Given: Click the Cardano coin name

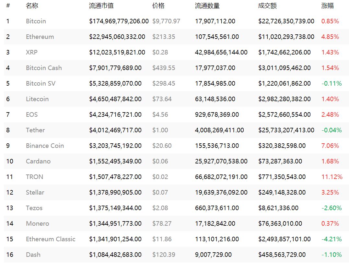Looking at the screenshot, I should pos(38,161).
